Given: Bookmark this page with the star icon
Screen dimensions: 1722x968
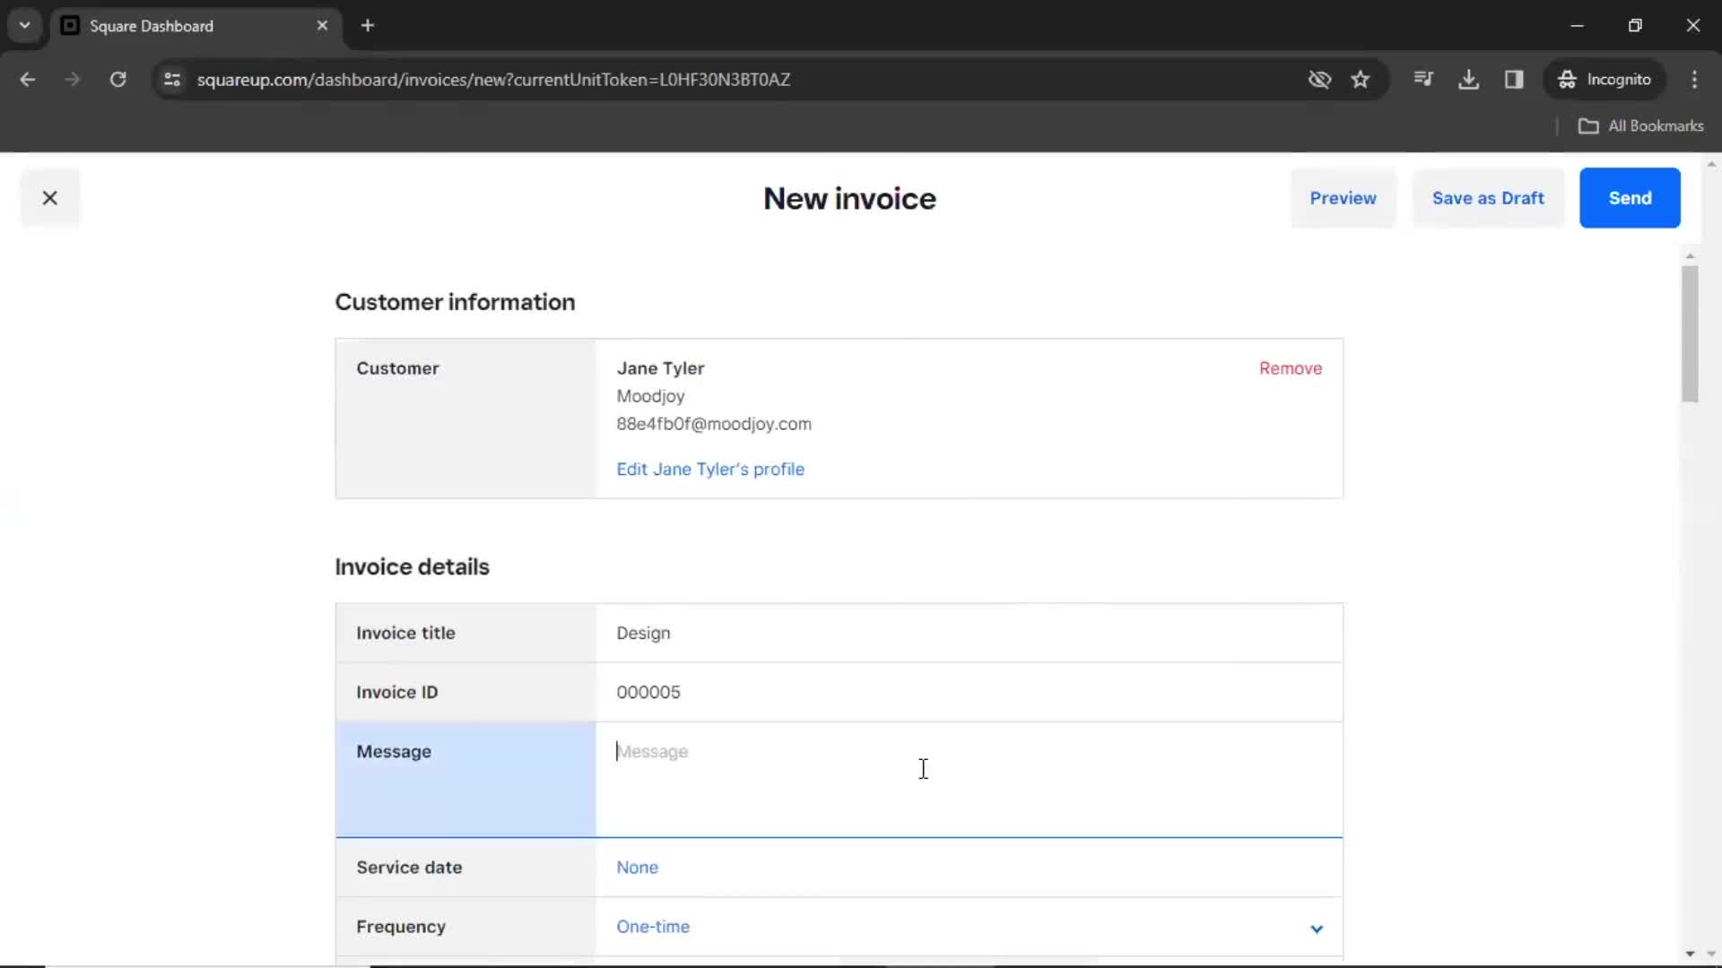Looking at the screenshot, I should pos(1361,80).
